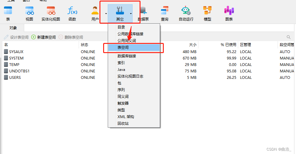Click the AUTO cell in USERS row
Screen dimensions: 296x154
[x=285, y=77]
